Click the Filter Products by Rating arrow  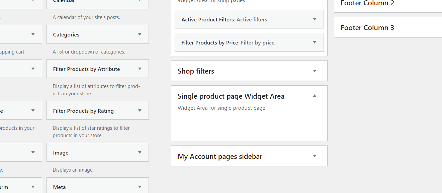pyautogui.click(x=140, y=111)
